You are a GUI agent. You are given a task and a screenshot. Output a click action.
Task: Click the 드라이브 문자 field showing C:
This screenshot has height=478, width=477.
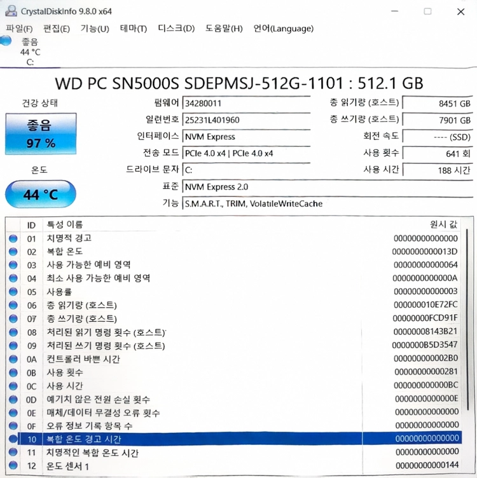(x=246, y=170)
